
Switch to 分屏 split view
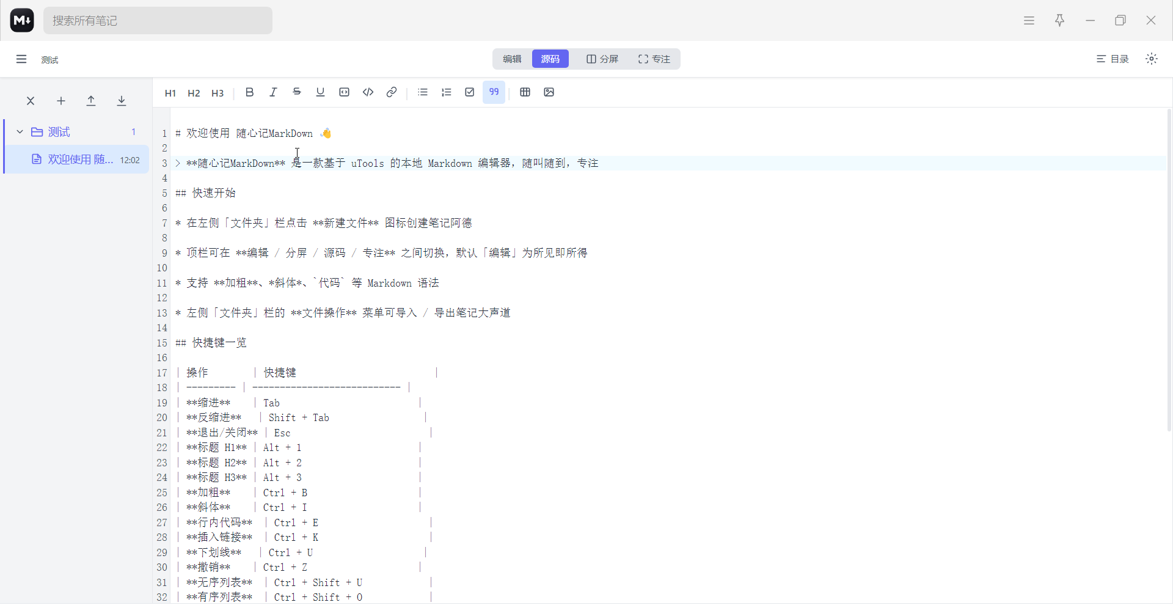602,59
